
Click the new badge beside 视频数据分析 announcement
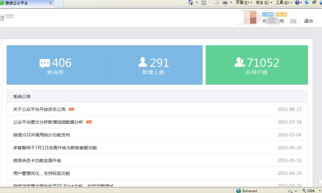click(x=89, y=122)
